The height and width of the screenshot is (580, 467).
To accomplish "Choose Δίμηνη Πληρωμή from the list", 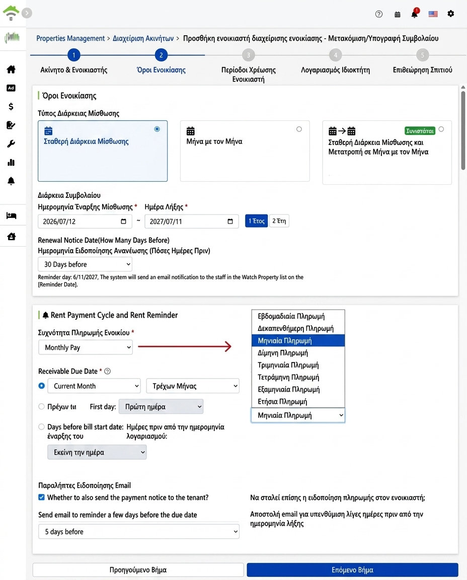I will tap(298, 353).
